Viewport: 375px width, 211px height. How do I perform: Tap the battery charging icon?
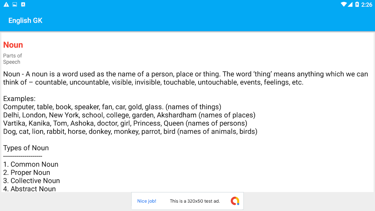(x=357, y=4)
